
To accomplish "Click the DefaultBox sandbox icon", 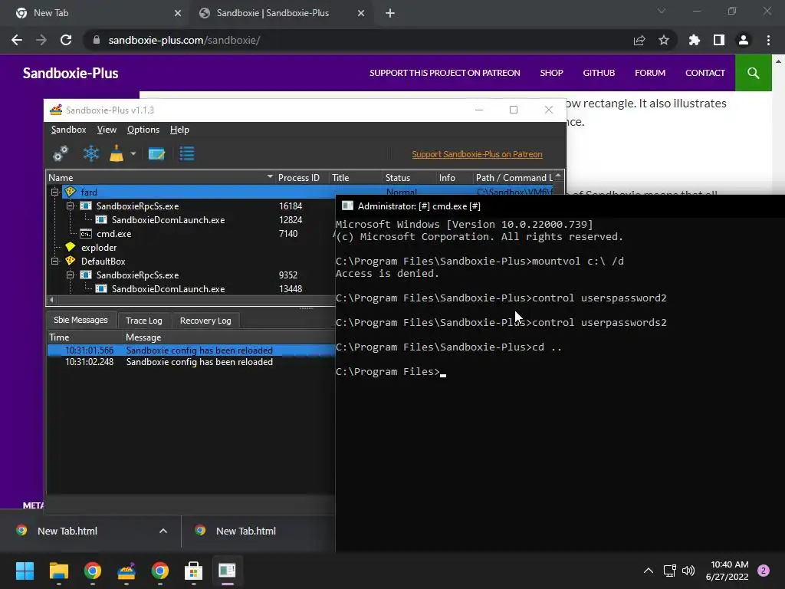I will [x=70, y=261].
